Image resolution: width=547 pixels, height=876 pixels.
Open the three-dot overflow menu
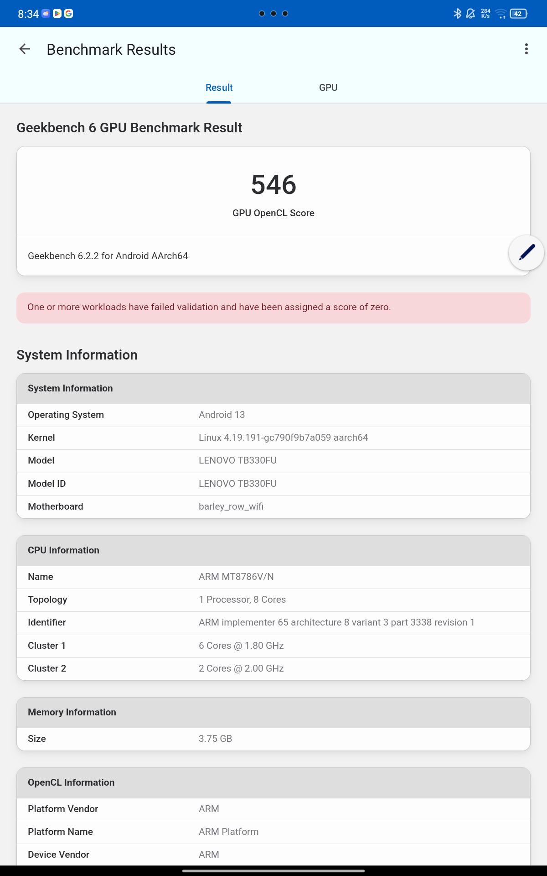527,49
